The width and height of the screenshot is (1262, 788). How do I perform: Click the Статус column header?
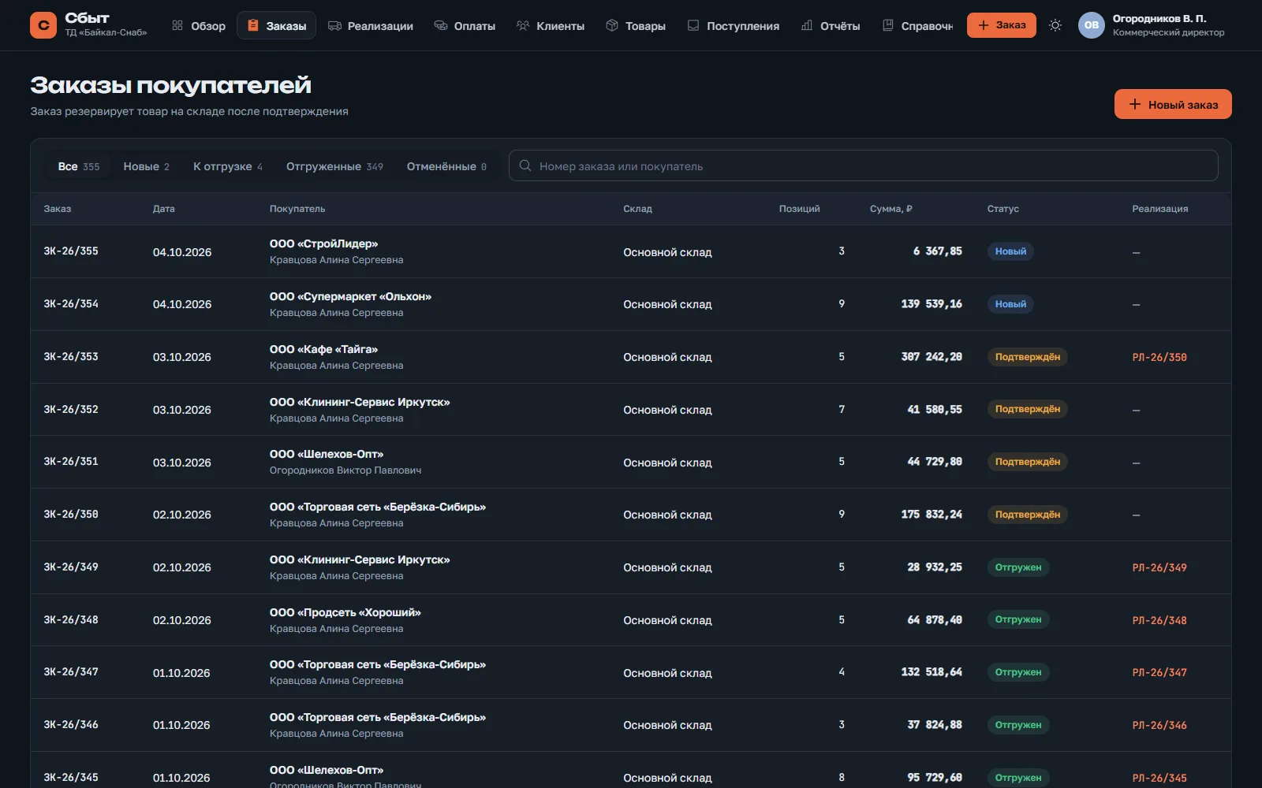1003,209
